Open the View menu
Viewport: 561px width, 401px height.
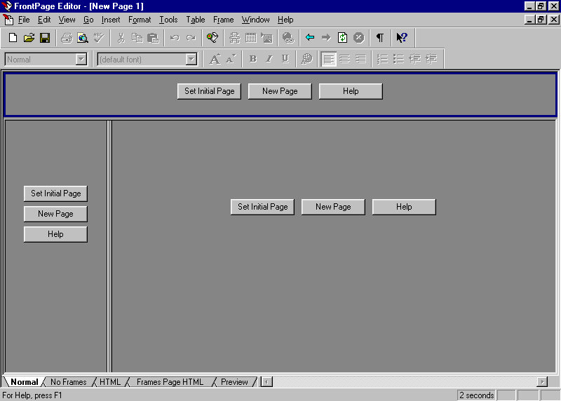point(67,20)
